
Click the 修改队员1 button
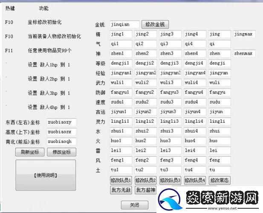click(121, 180)
